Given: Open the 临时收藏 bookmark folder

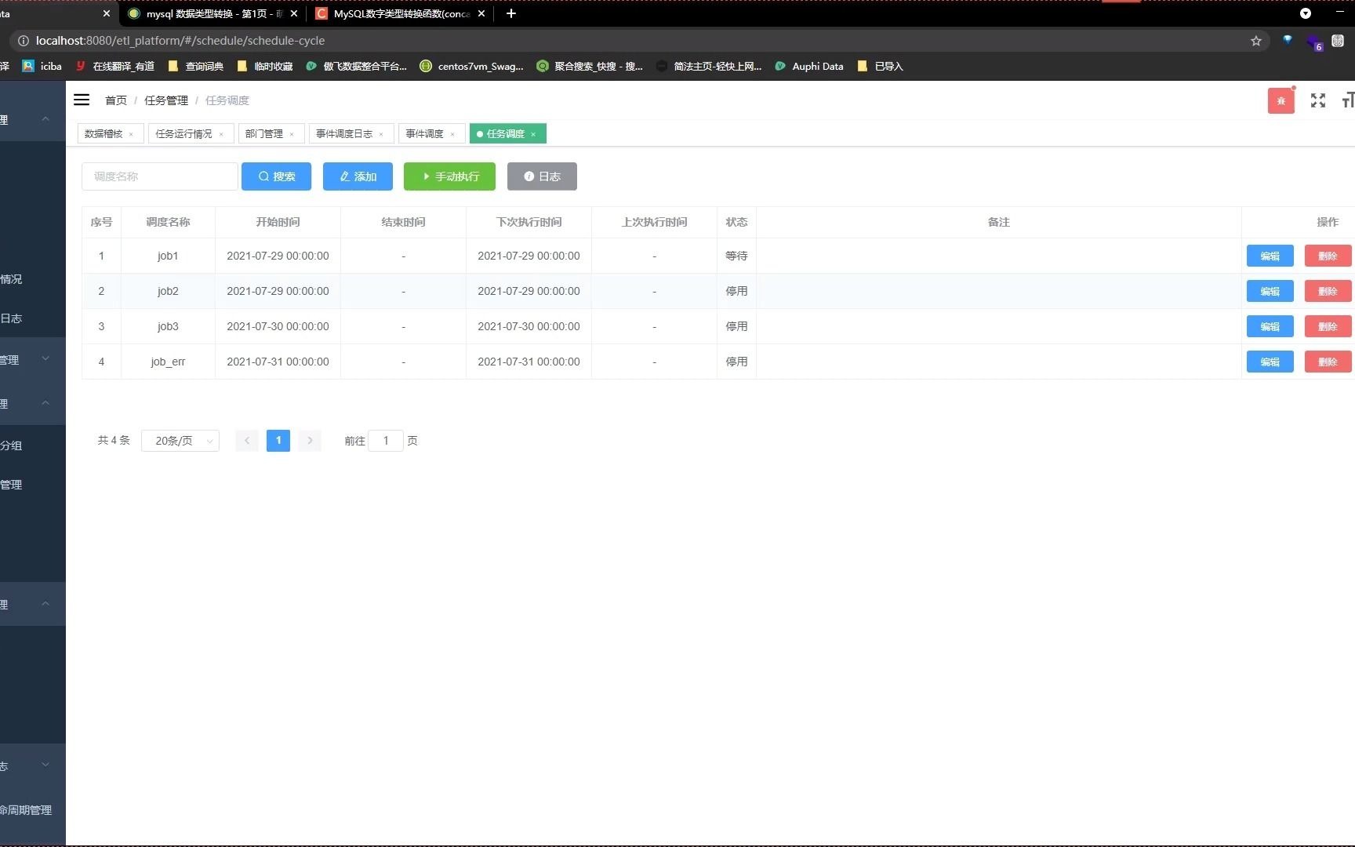Looking at the screenshot, I should [265, 66].
